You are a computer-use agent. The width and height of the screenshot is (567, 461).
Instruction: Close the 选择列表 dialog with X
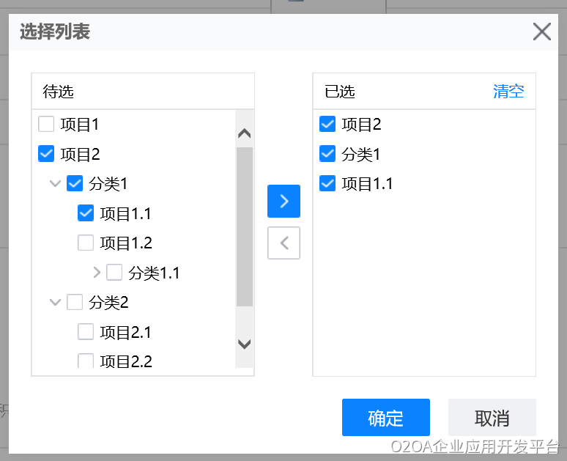tap(541, 32)
